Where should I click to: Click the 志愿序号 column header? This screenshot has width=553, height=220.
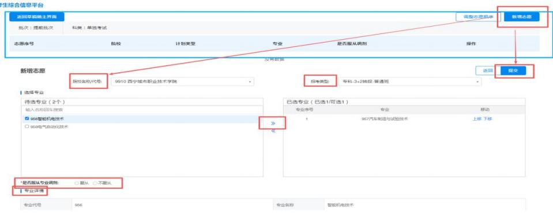(x=24, y=43)
